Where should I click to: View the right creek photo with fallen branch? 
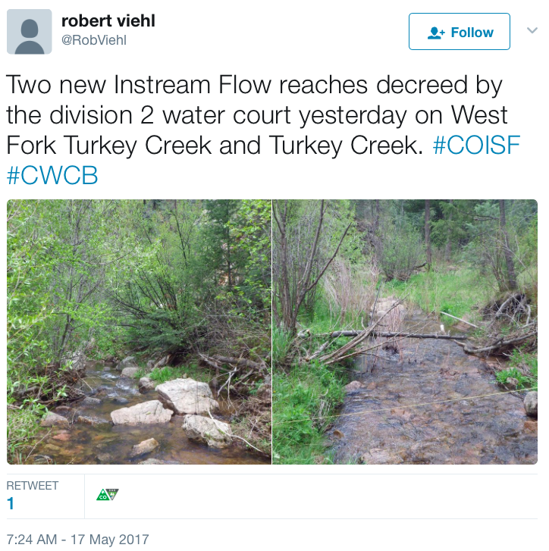coord(405,332)
